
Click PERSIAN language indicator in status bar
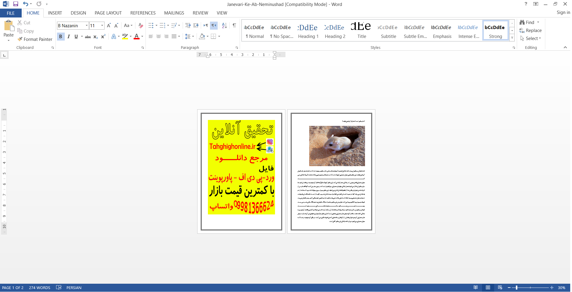pos(74,288)
